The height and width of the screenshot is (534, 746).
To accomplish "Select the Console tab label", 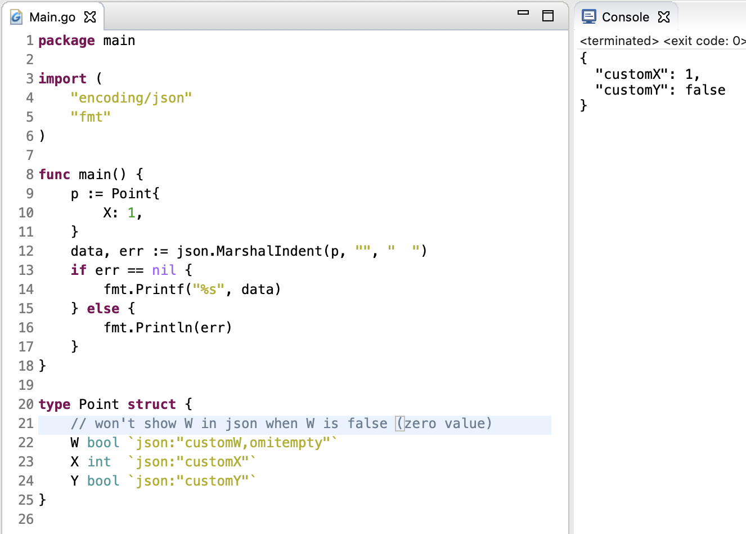I will coord(625,17).
